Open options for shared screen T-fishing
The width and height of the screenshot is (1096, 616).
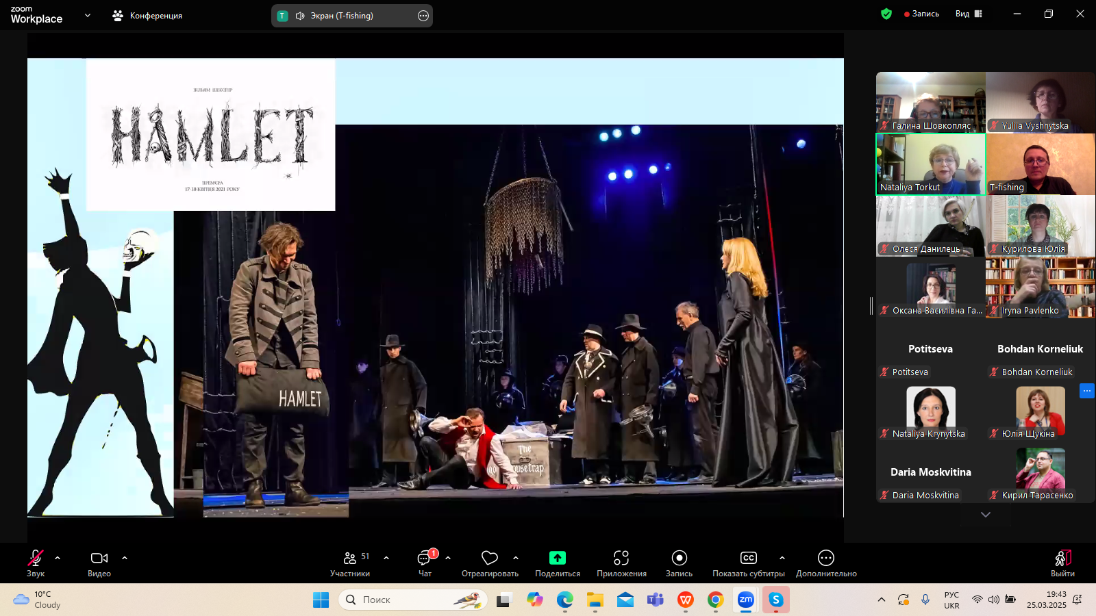[x=423, y=16]
